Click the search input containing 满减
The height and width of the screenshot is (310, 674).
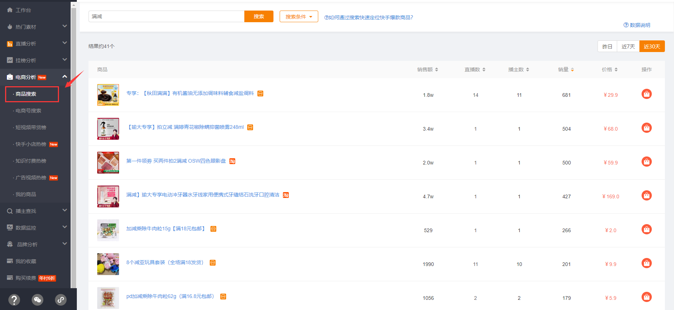tap(166, 16)
